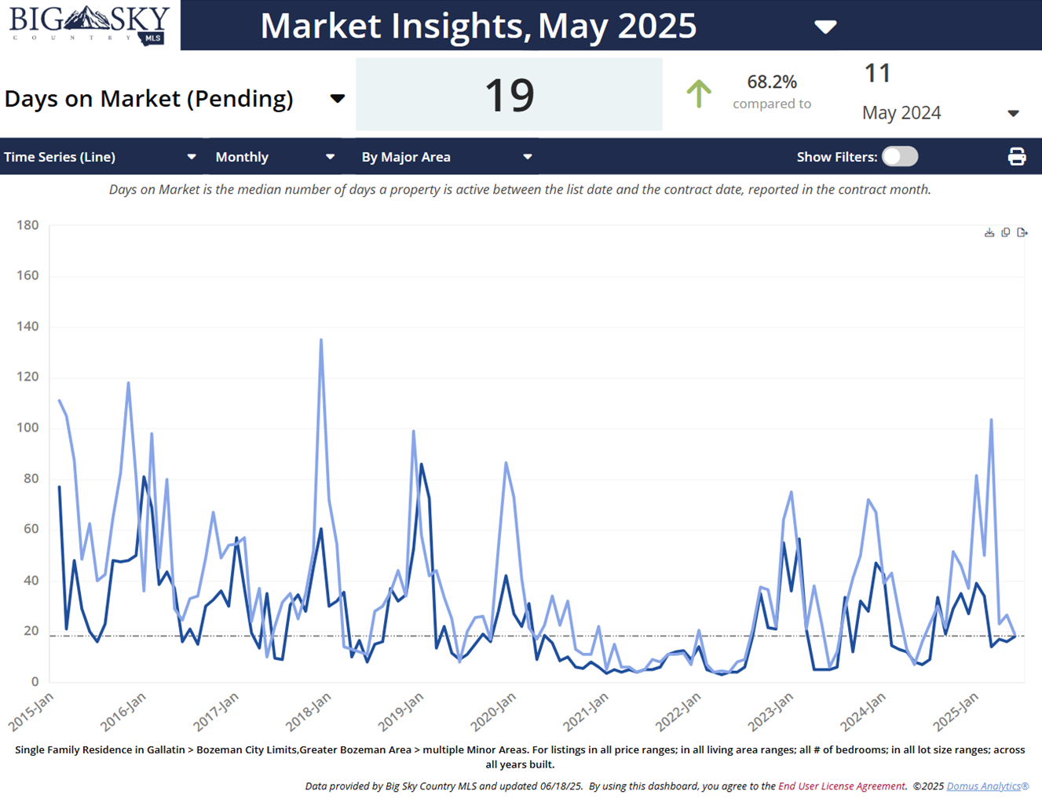Open the Market Insights report dropdown arrow
Image resolution: width=1042 pixels, height=802 pixels.
point(824,27)
